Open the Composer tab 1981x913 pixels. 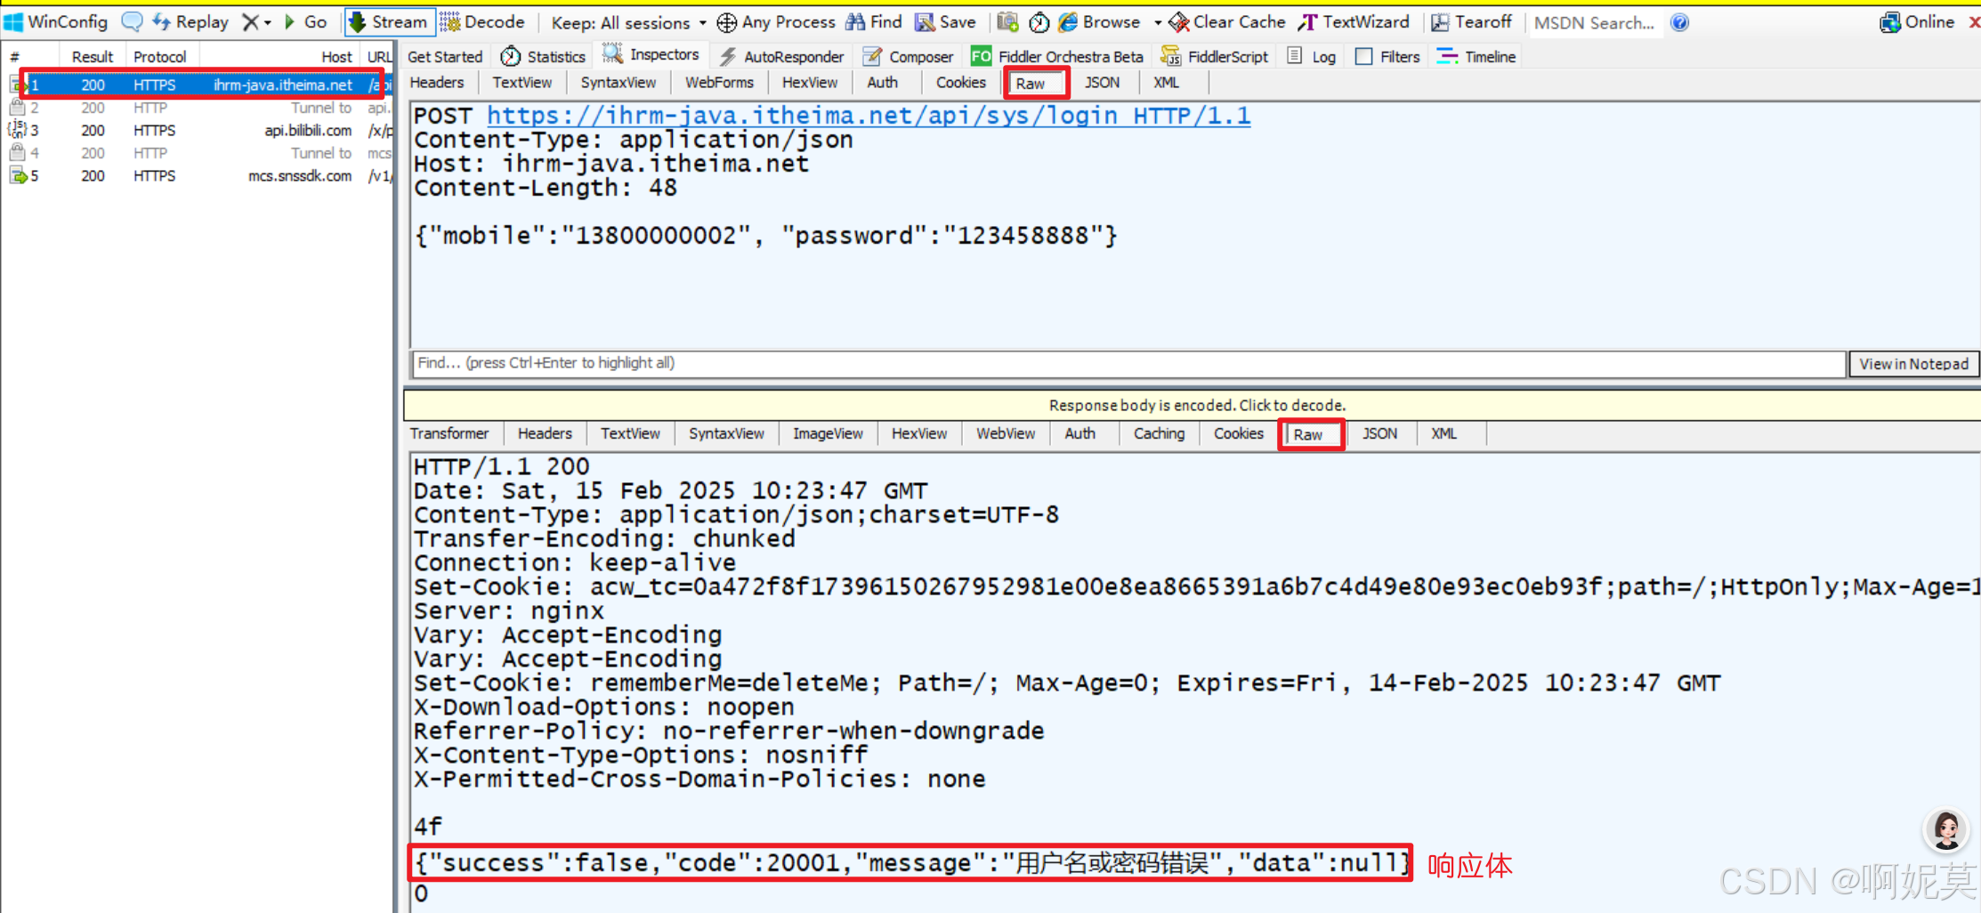(x=909, y=57)
